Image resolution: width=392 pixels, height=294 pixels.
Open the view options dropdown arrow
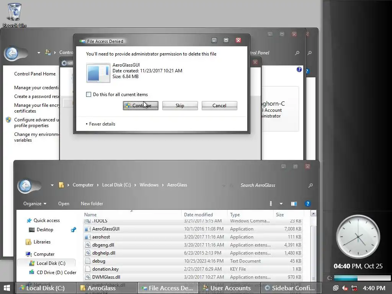tap(281, 204)
